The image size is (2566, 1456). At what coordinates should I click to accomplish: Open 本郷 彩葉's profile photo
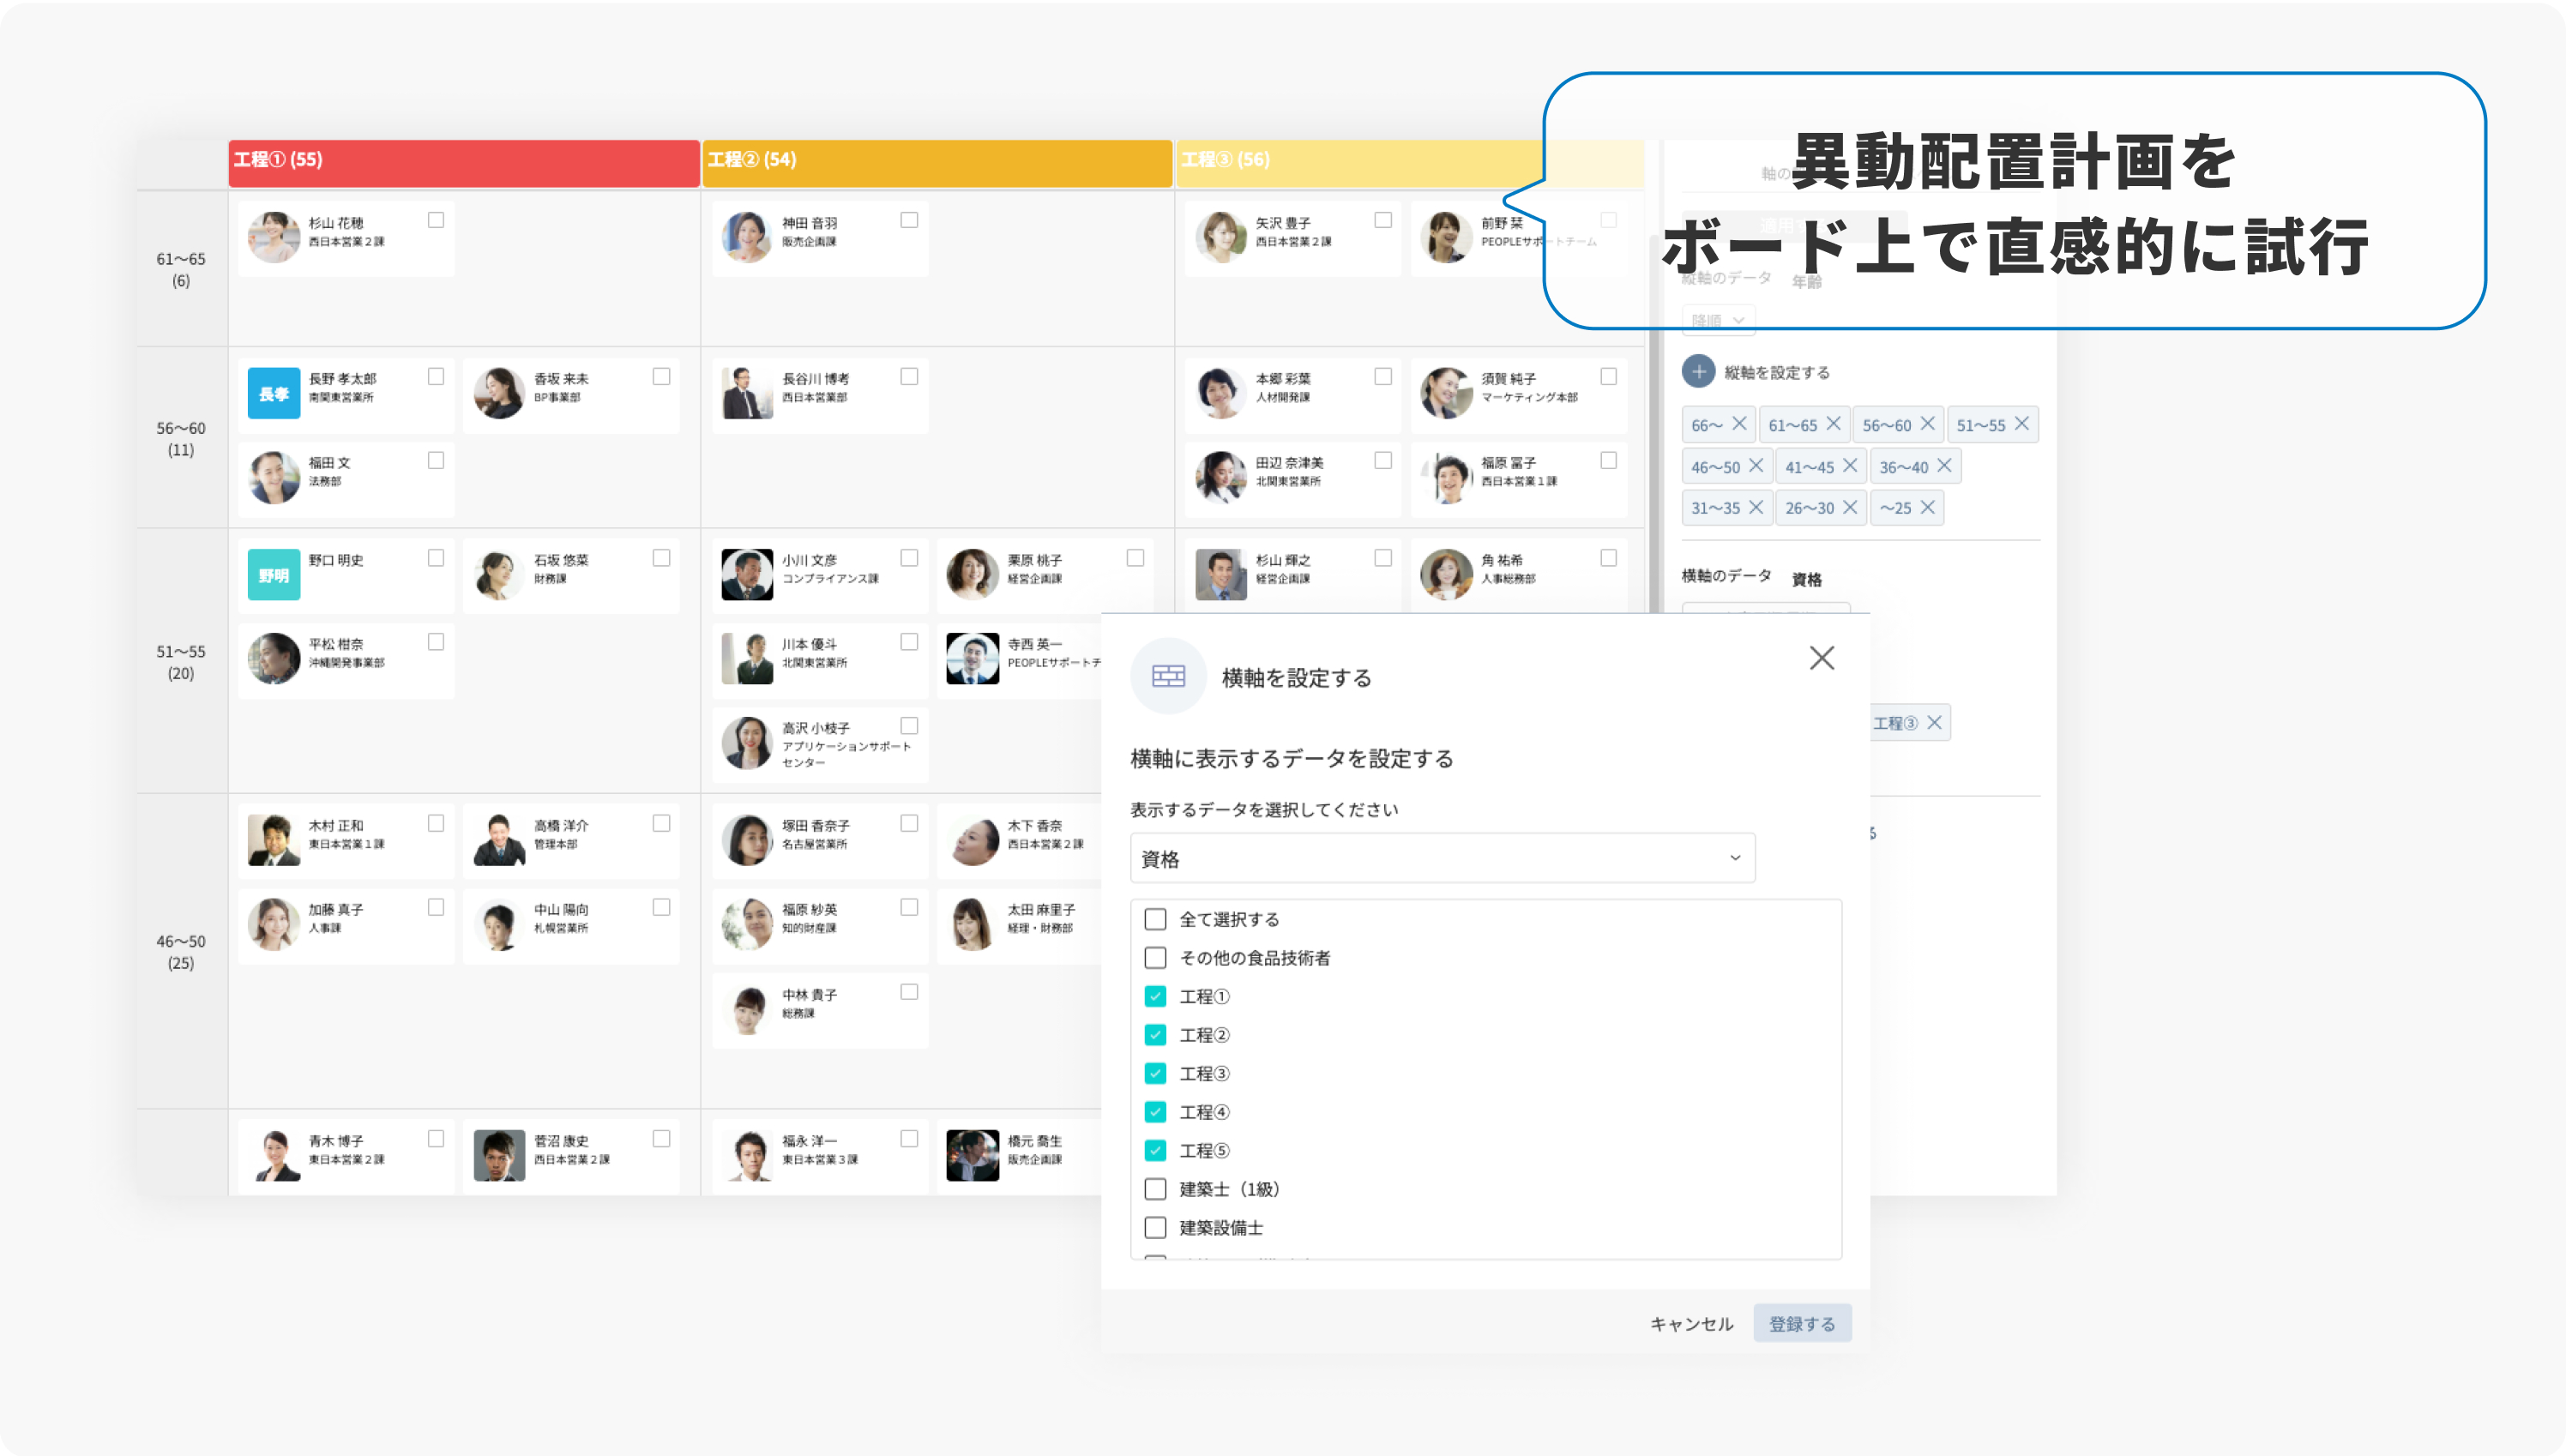point(1220,393)
